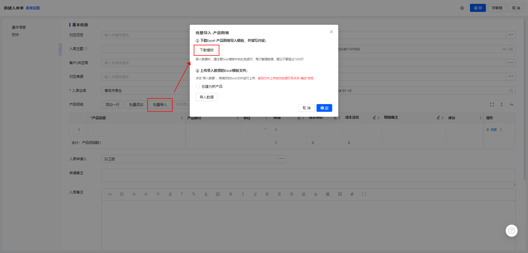Image resolution: width=528 pixels, height=253 pixels.
Task: Open the 表单设置 link
Action: coord(33,8)
